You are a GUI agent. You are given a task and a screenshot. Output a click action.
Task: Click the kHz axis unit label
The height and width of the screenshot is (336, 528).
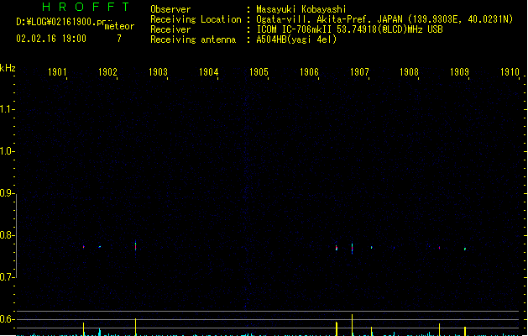8,68
